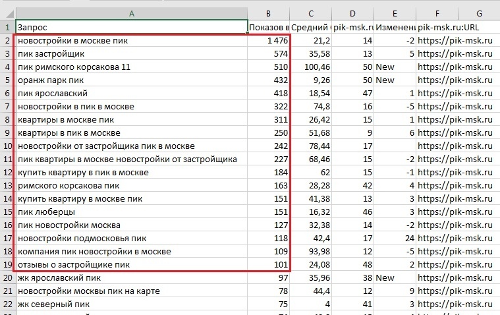Click the value 24 in column E
Image resolution: width=500 pixels, height=315 pixels.
click(x=395, y=238)
